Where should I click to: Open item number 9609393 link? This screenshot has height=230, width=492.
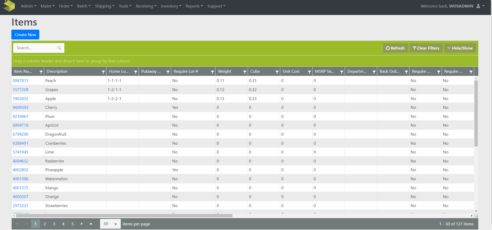coord(20,107)
